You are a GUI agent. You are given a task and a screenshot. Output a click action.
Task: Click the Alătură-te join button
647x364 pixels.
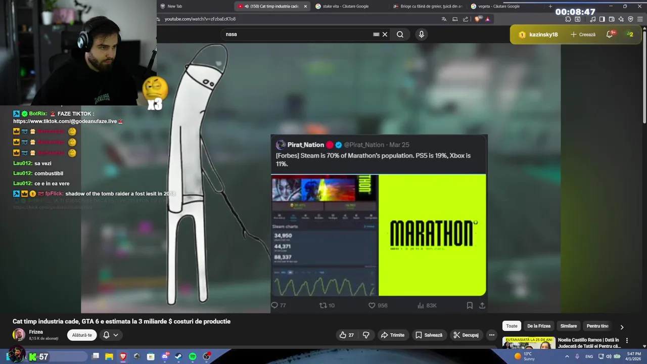[82, 335]
